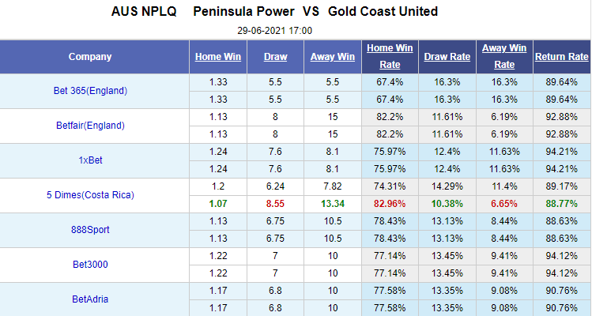Click the 89.17% return rate cell
This screenshot has width=592, height=316.
pos(561,186)
